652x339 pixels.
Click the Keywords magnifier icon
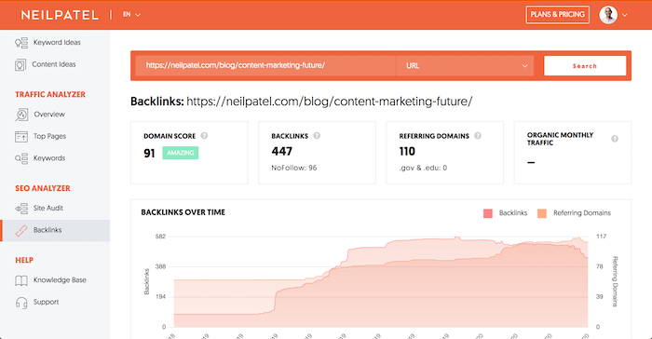21,158
